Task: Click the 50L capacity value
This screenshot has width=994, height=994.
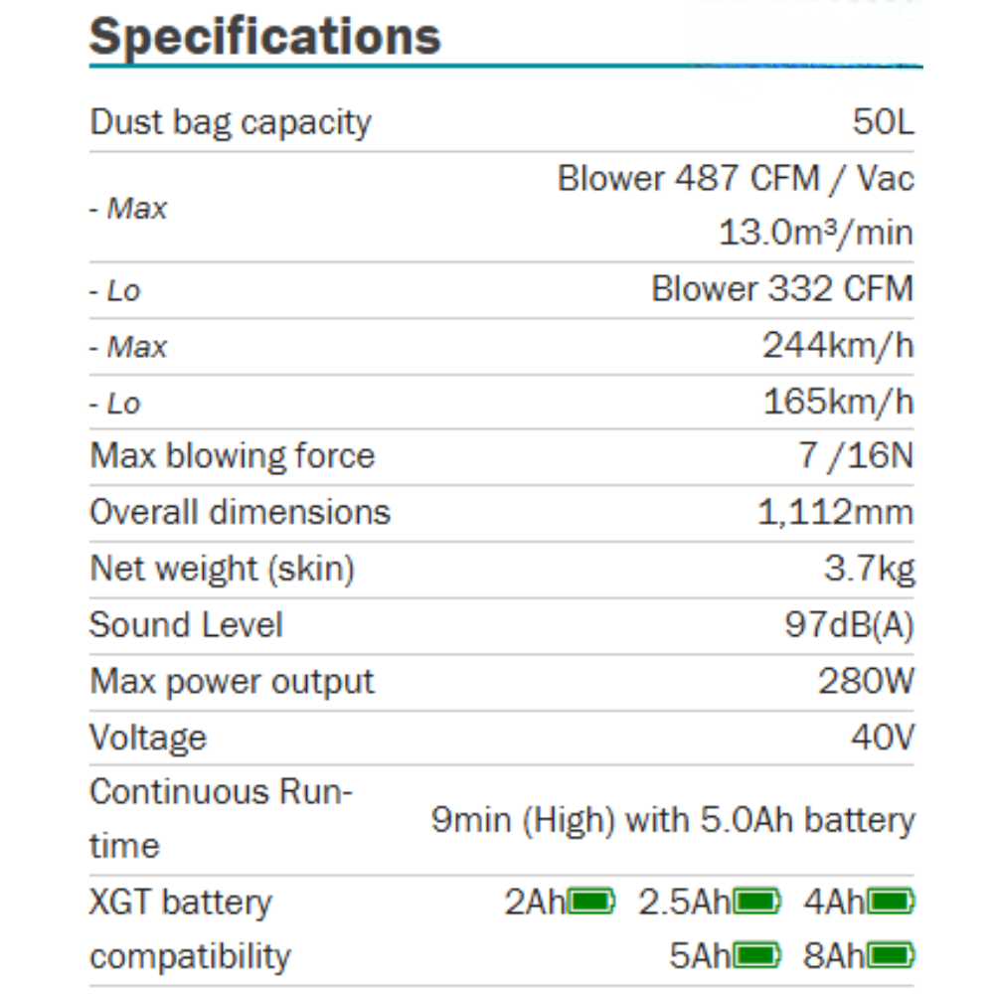Action: click(x=883, y=123)
